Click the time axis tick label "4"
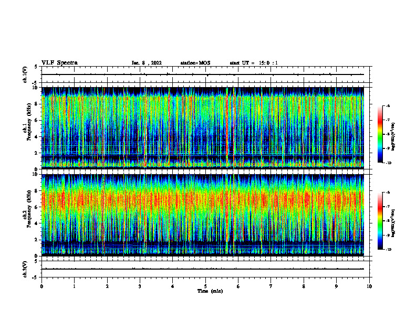This screenshot has width=416, height=321. click(x=173, y=286)
